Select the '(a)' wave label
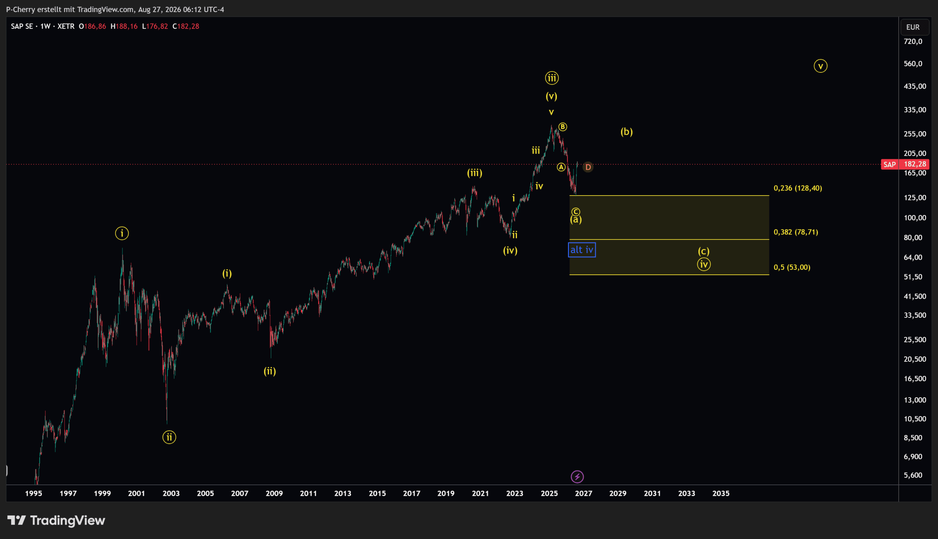Screen dimensions: 938x539 click(576, 220)
